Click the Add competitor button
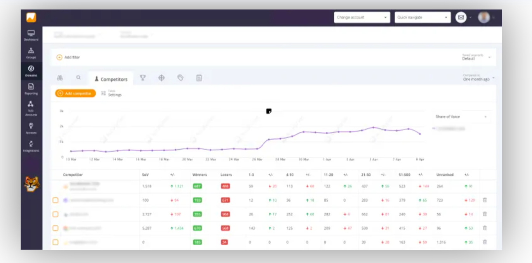532x263 pixels. pos(75,93)
